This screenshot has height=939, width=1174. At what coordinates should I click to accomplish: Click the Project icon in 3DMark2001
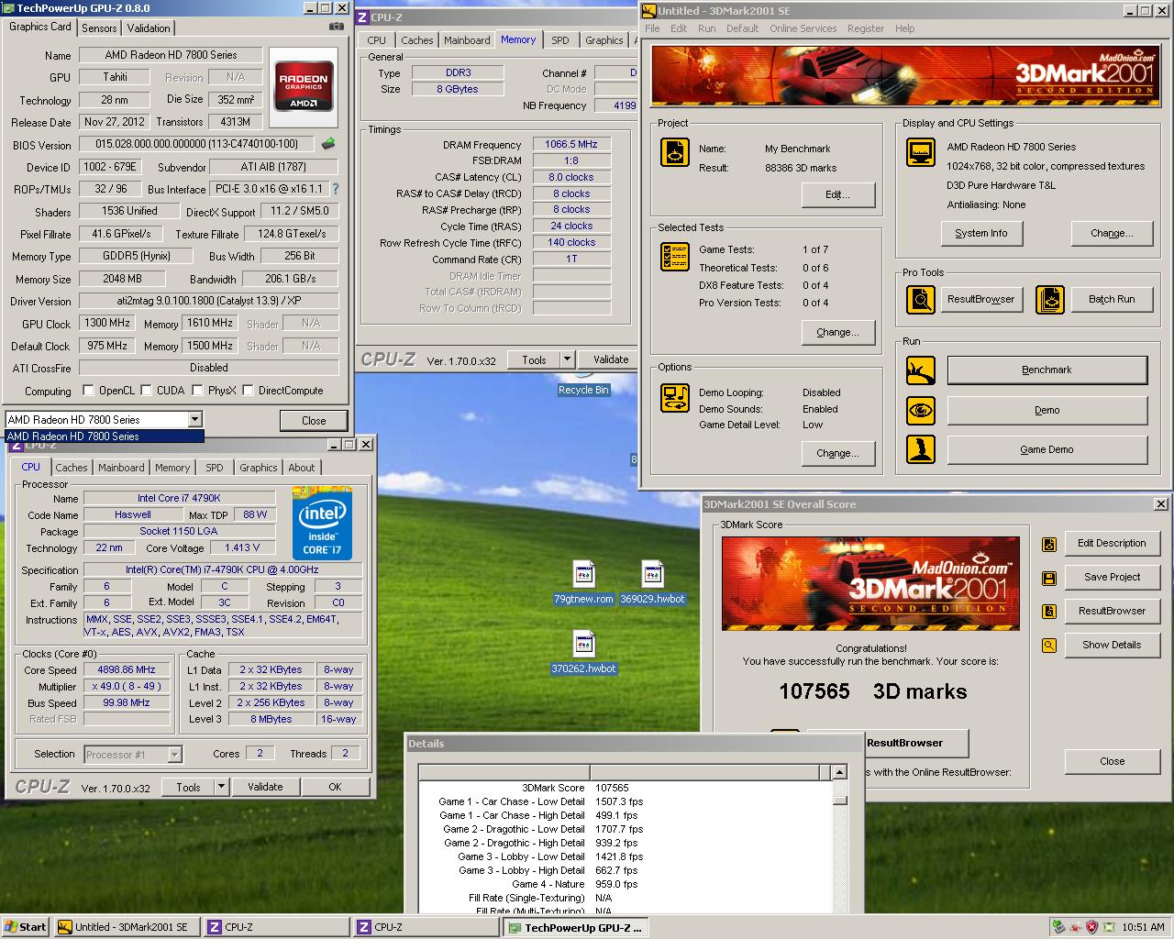[675, 152]
